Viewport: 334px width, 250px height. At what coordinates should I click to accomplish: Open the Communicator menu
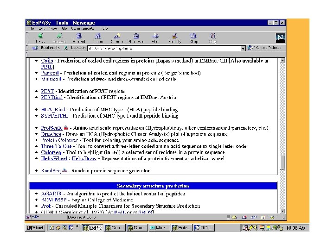coord(83,28)
